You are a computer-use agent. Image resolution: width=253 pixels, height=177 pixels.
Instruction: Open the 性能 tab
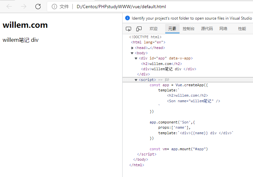pyautogui.click(x=242, y=29)
